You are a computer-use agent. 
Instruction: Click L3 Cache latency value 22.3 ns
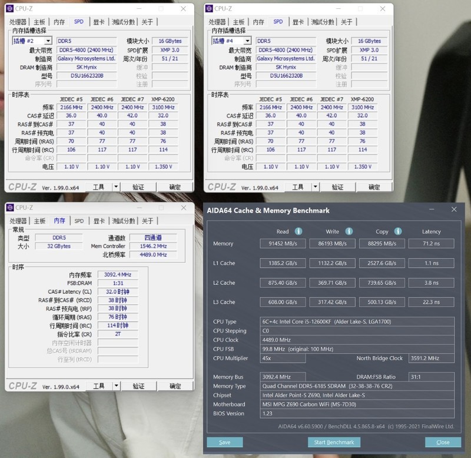click(432, 302)
